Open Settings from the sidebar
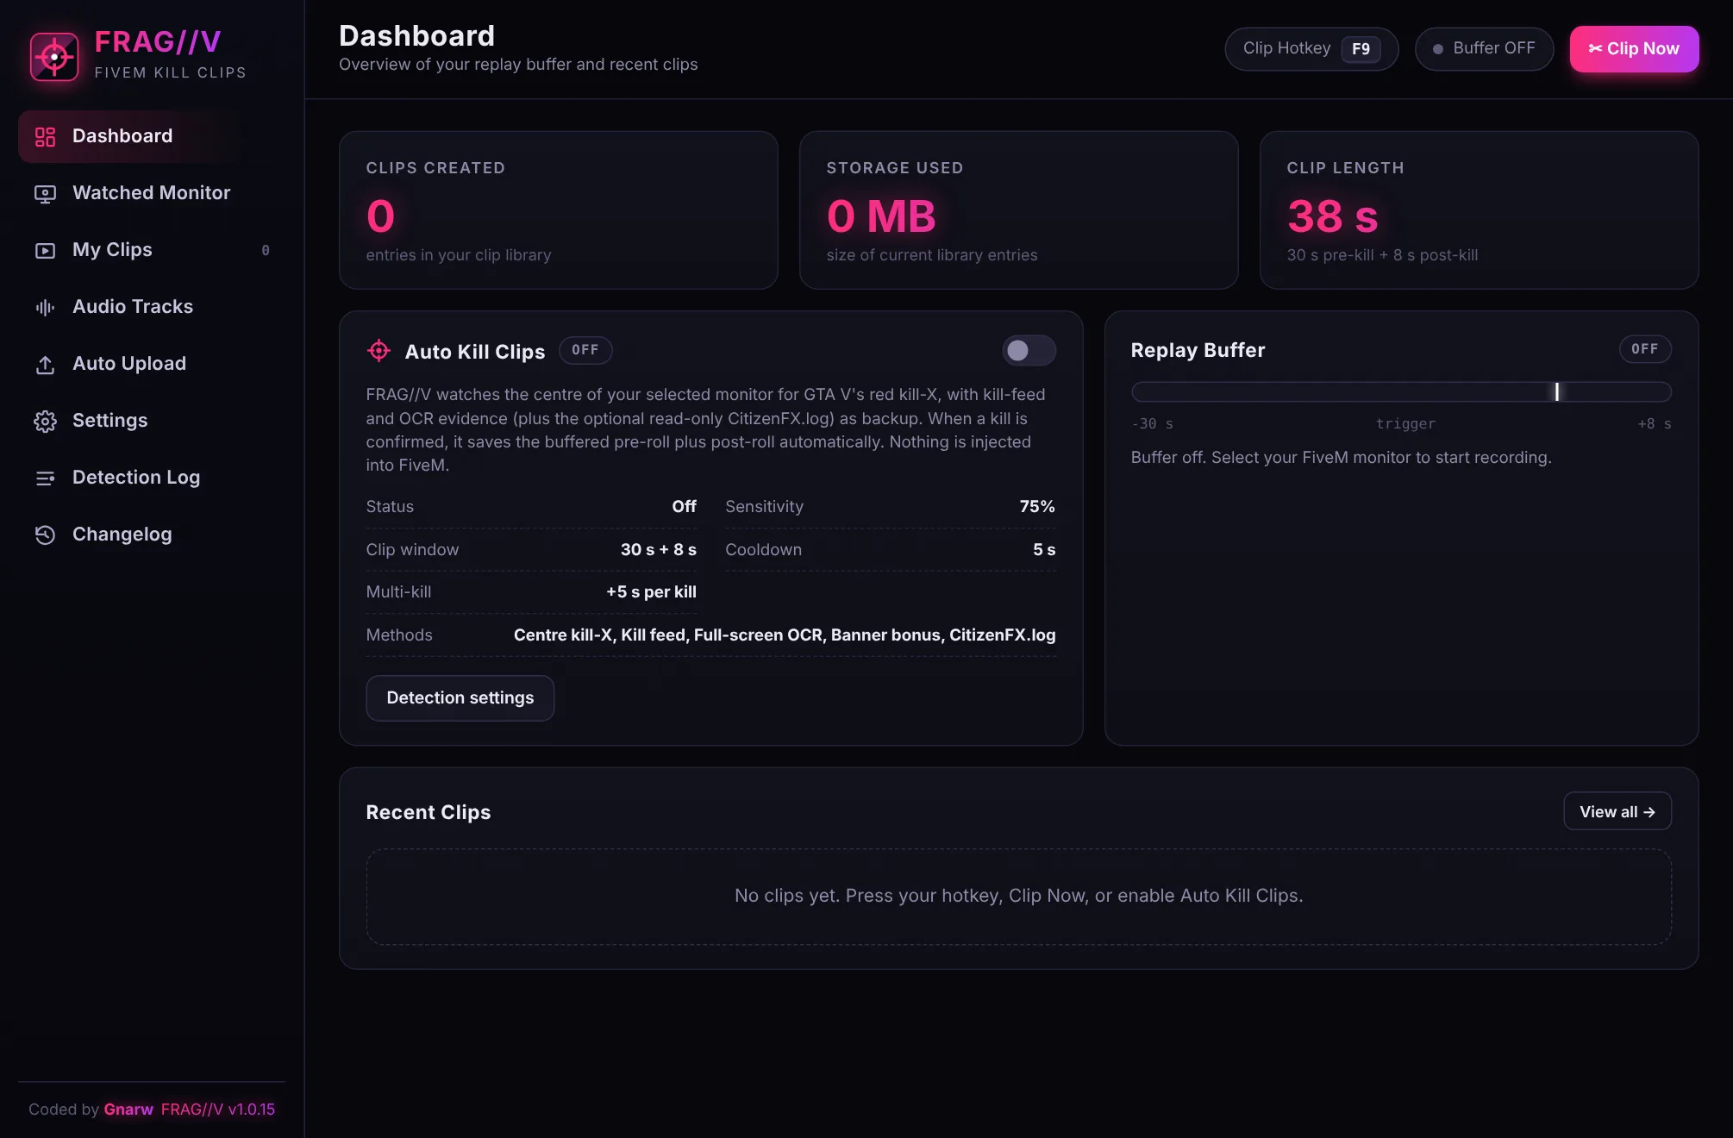Image resolution: width=1733 pixels, height=1138 pixels. pyautogui.click(x=152, y=421)
